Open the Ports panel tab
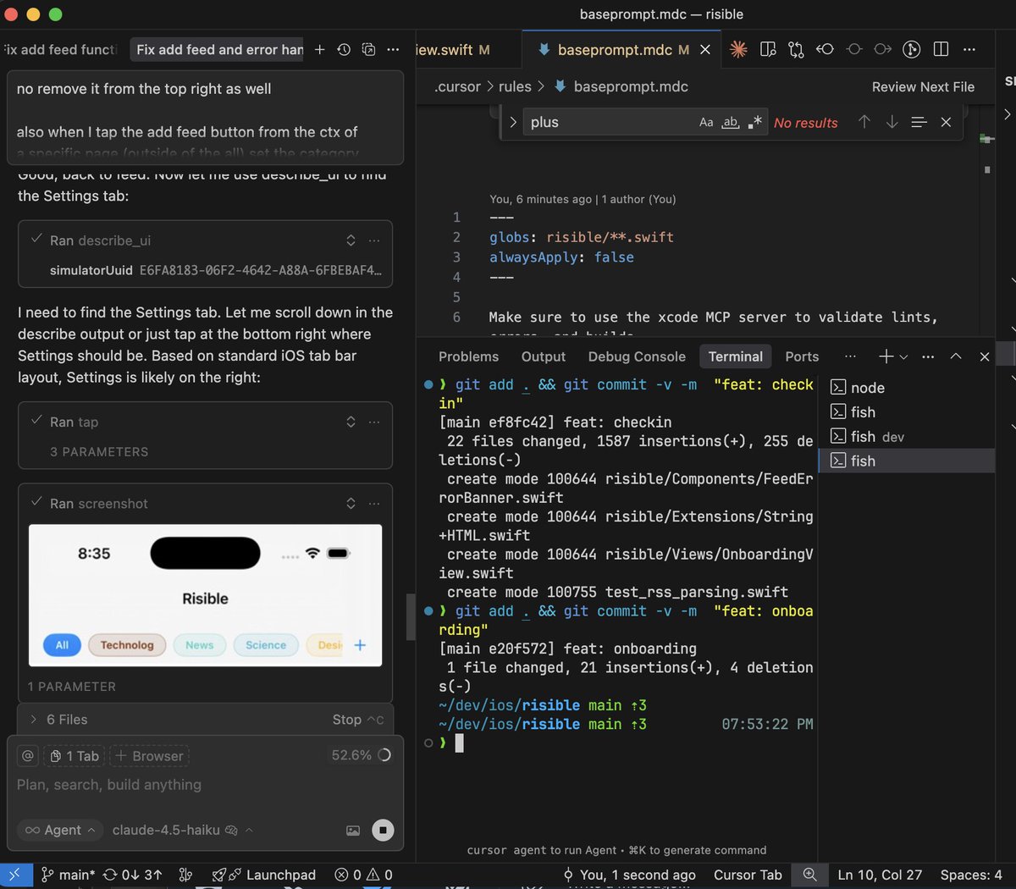Viewport: 1016px width, 889px height. coord(801,356)
